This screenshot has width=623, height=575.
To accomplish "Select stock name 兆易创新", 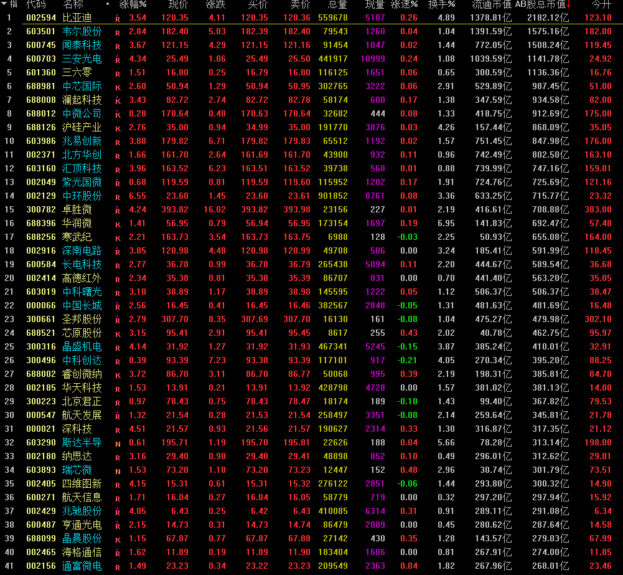I will [x=82, y=141].
